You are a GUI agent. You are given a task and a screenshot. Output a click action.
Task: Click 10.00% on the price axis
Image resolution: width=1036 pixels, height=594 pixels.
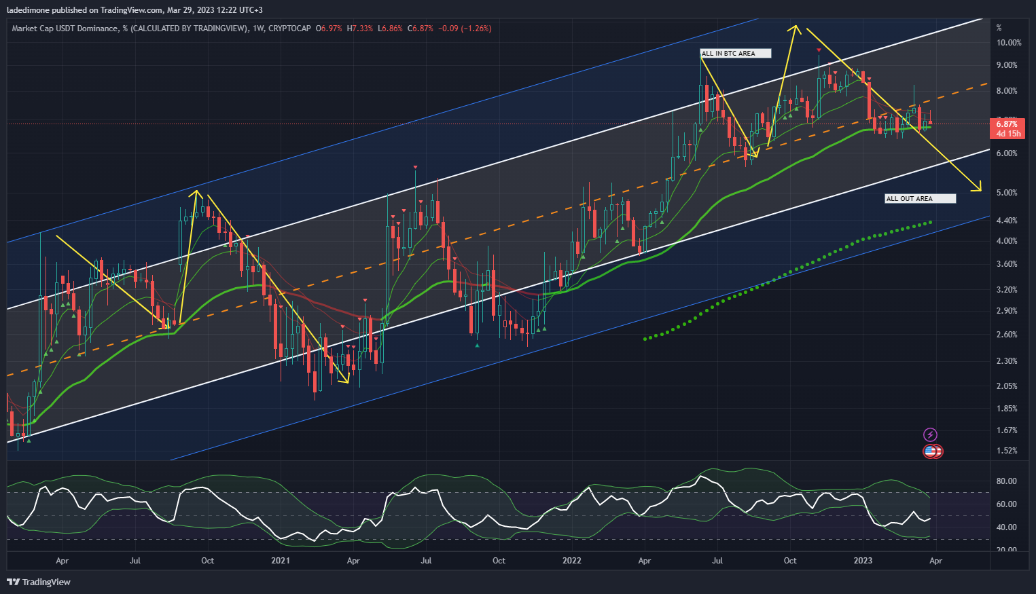[x=1008, y=43]
